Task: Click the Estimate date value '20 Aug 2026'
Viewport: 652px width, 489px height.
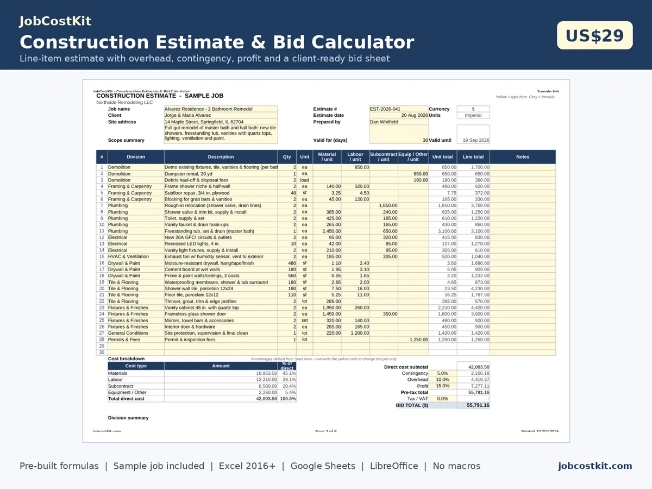Action: tap(399, 115)
